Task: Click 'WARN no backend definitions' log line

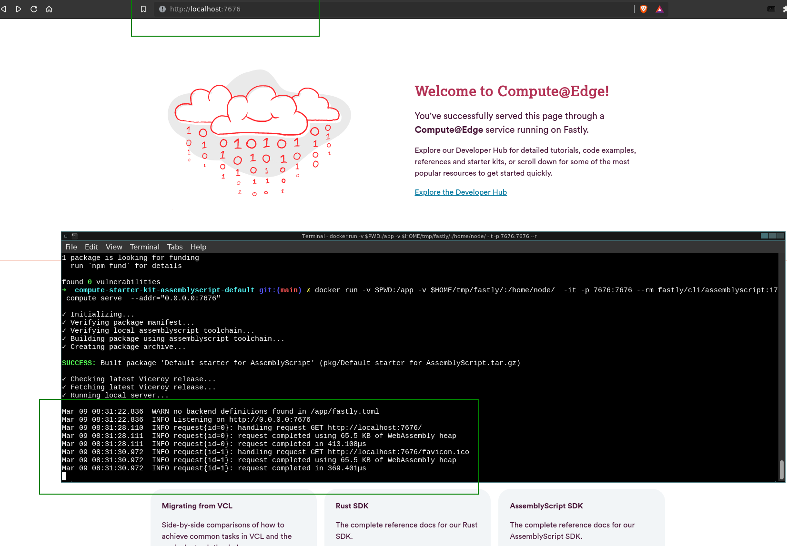Action: click(x=221, y=411)
